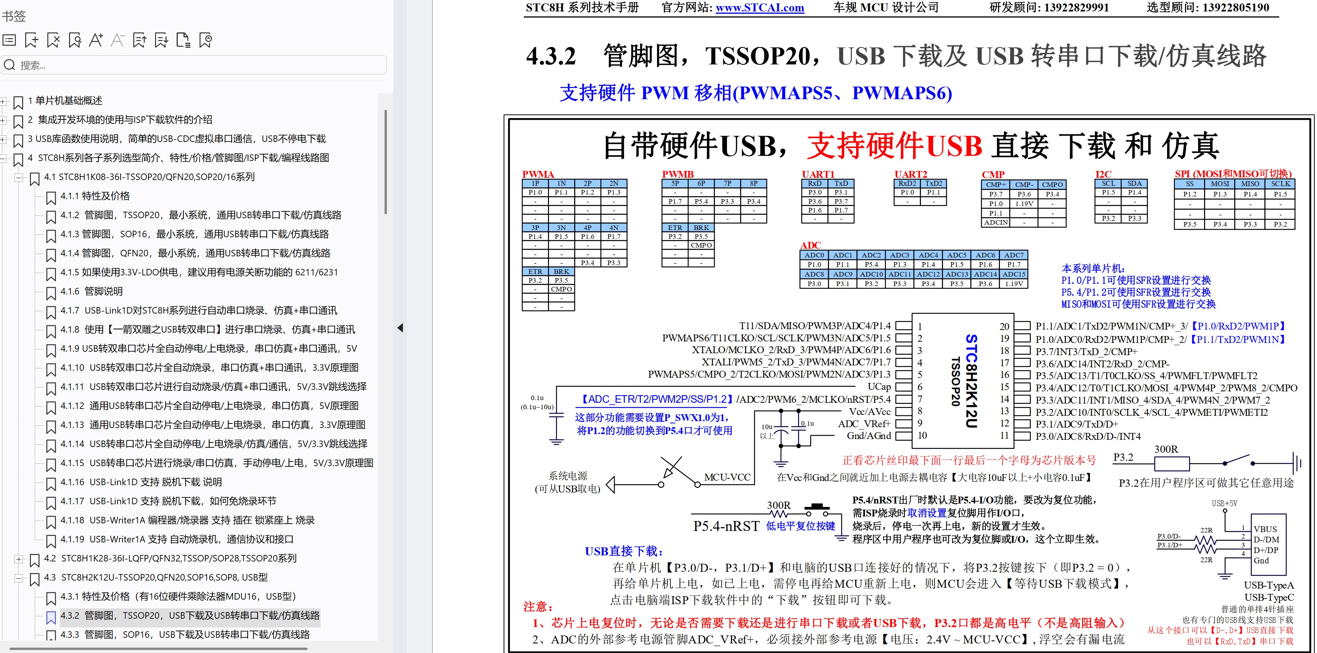The width and height of the screenshot is (1317, 653).
Task: Click the page with lines icon
Action: [x=183, y=40]
